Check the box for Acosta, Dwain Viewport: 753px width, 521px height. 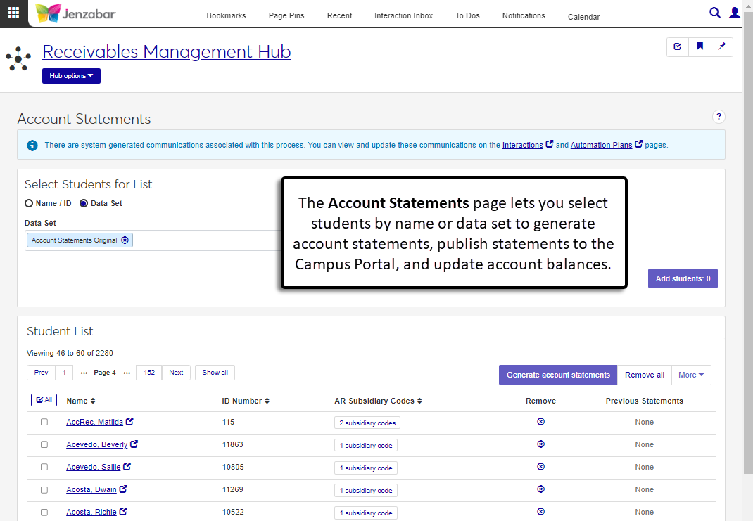tap(44, 489)
